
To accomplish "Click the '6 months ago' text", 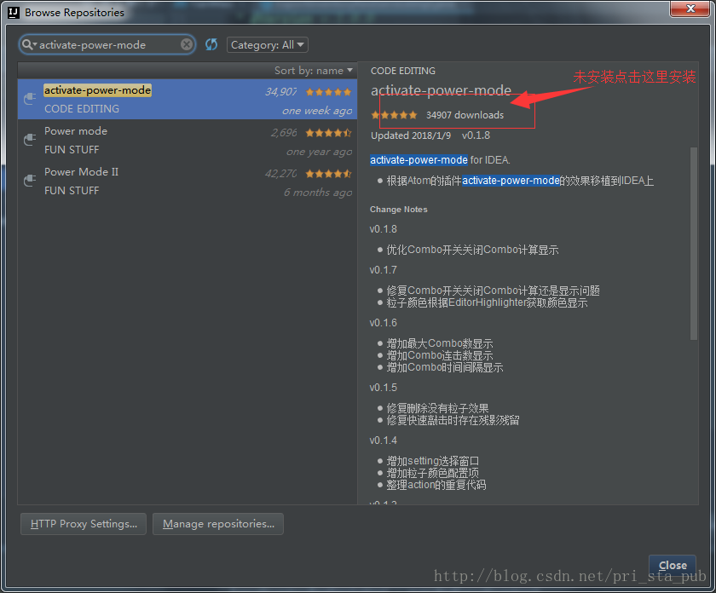I will [318, 193].
